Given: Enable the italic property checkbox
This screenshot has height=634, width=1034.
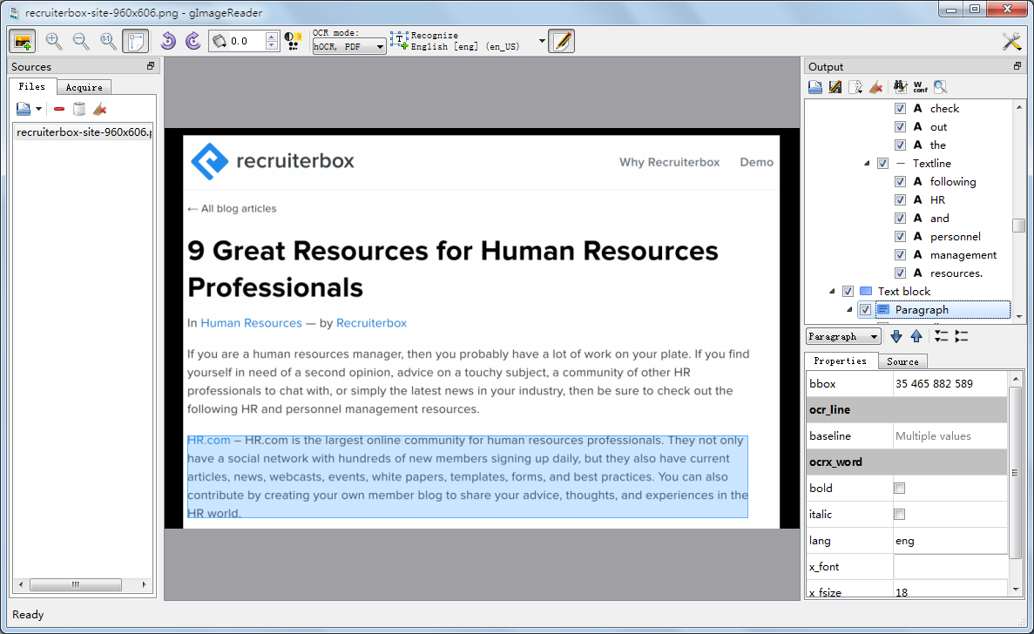Looking at the screenshot, I should tap(900, 515).
